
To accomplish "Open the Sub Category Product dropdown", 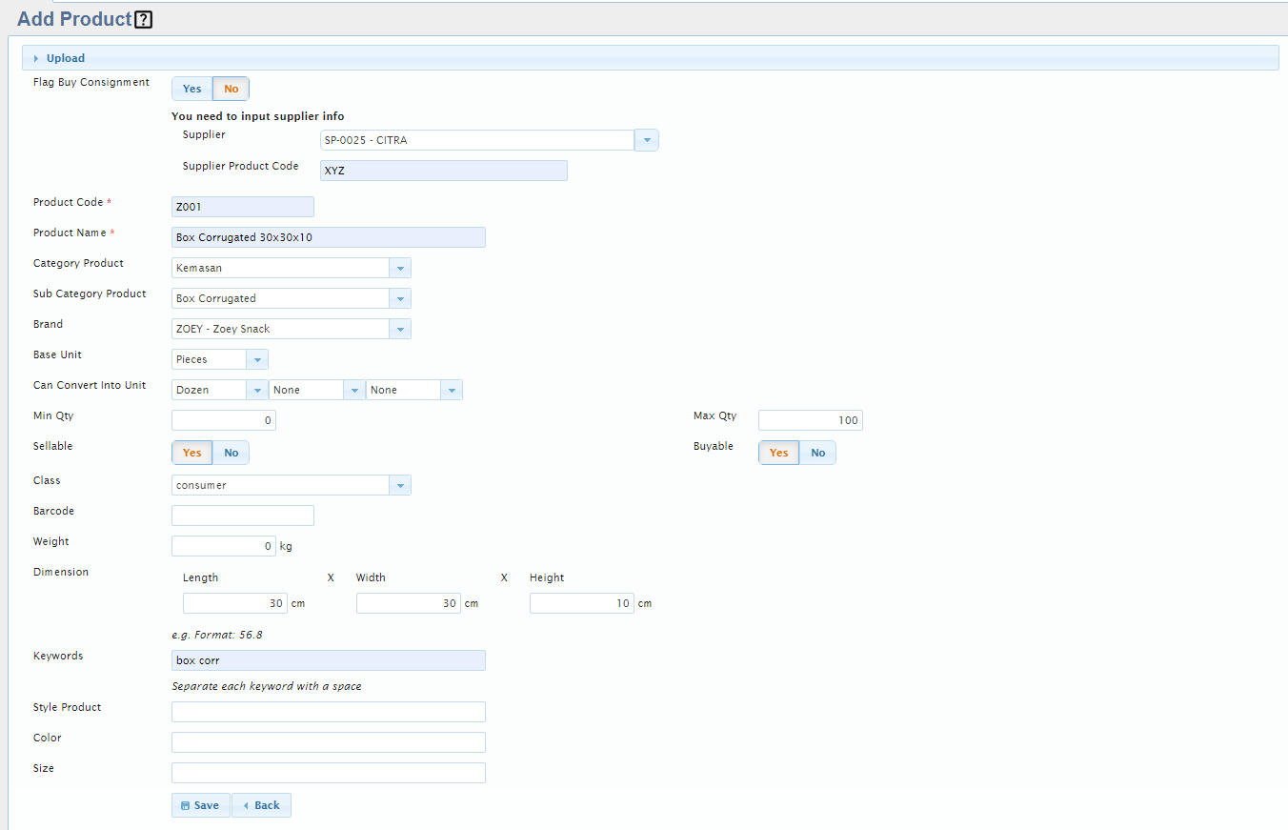I will click(400, 298).
